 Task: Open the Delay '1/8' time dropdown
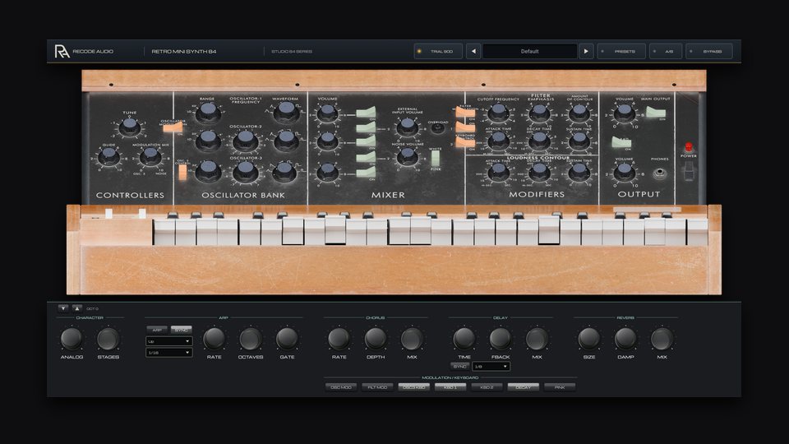tap(491, 367)
